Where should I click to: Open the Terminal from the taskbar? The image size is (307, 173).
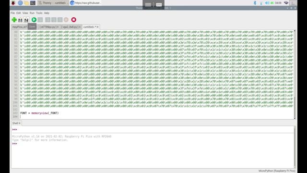point(33,3)
